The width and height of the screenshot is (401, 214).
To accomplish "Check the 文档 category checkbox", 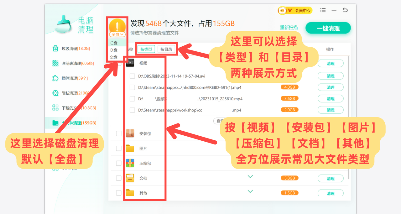I will coord(118,178).
